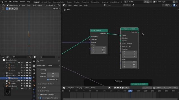Screen dimensions: 179x100
Task: Expand the Ambient Occlusion panel
Action: [x=39, y=84]
